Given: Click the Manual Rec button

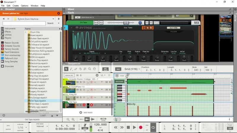Looking at the screenshot, I should (69, 75).
